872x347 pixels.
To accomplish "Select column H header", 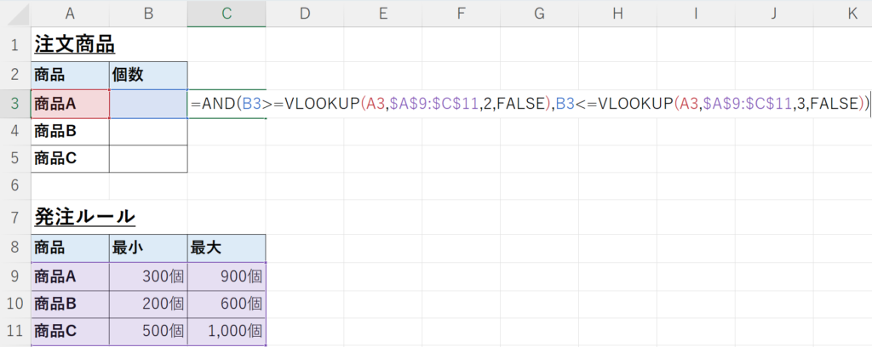I will (617, 14).
